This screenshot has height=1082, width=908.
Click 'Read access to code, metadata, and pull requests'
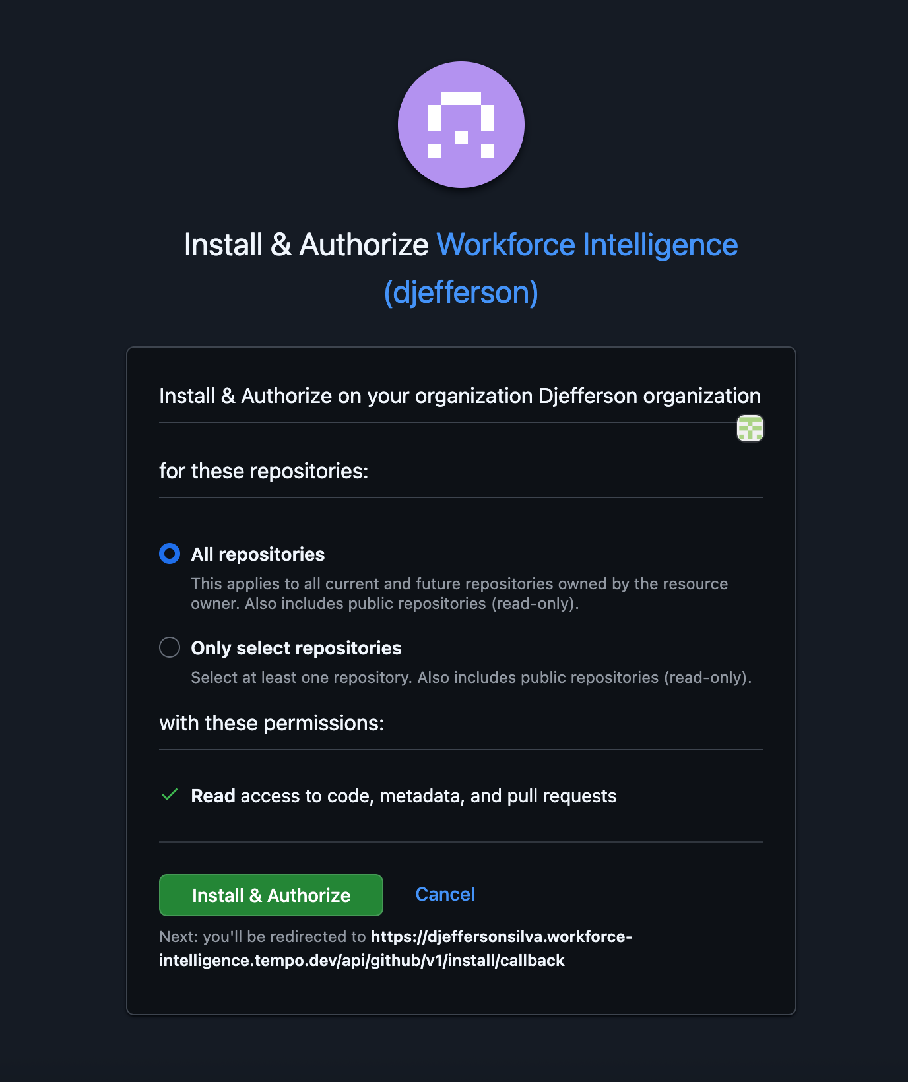[404, 796]
